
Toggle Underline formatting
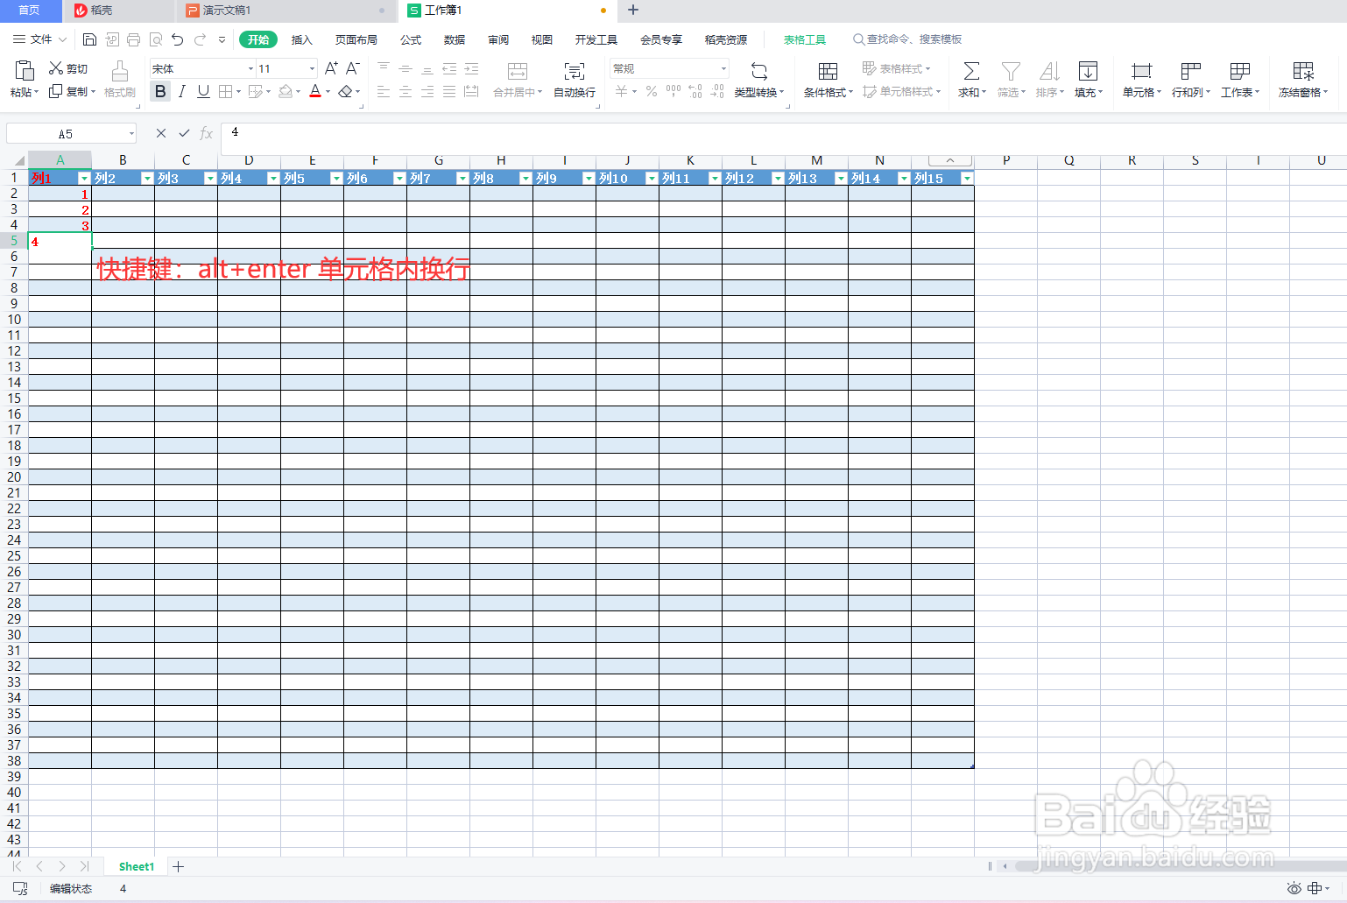[203, 91]
